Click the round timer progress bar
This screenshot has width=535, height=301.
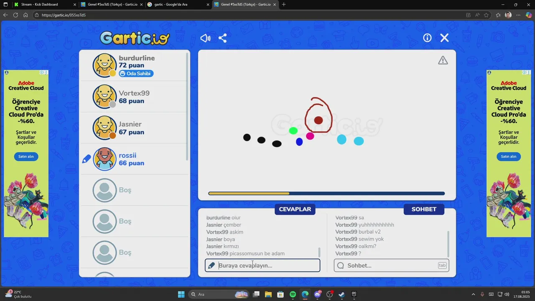point(326,194)
